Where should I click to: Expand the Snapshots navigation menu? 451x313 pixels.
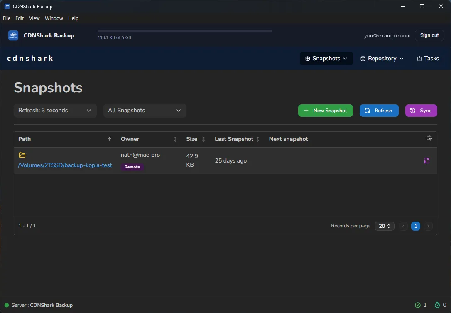click(326, 59)
